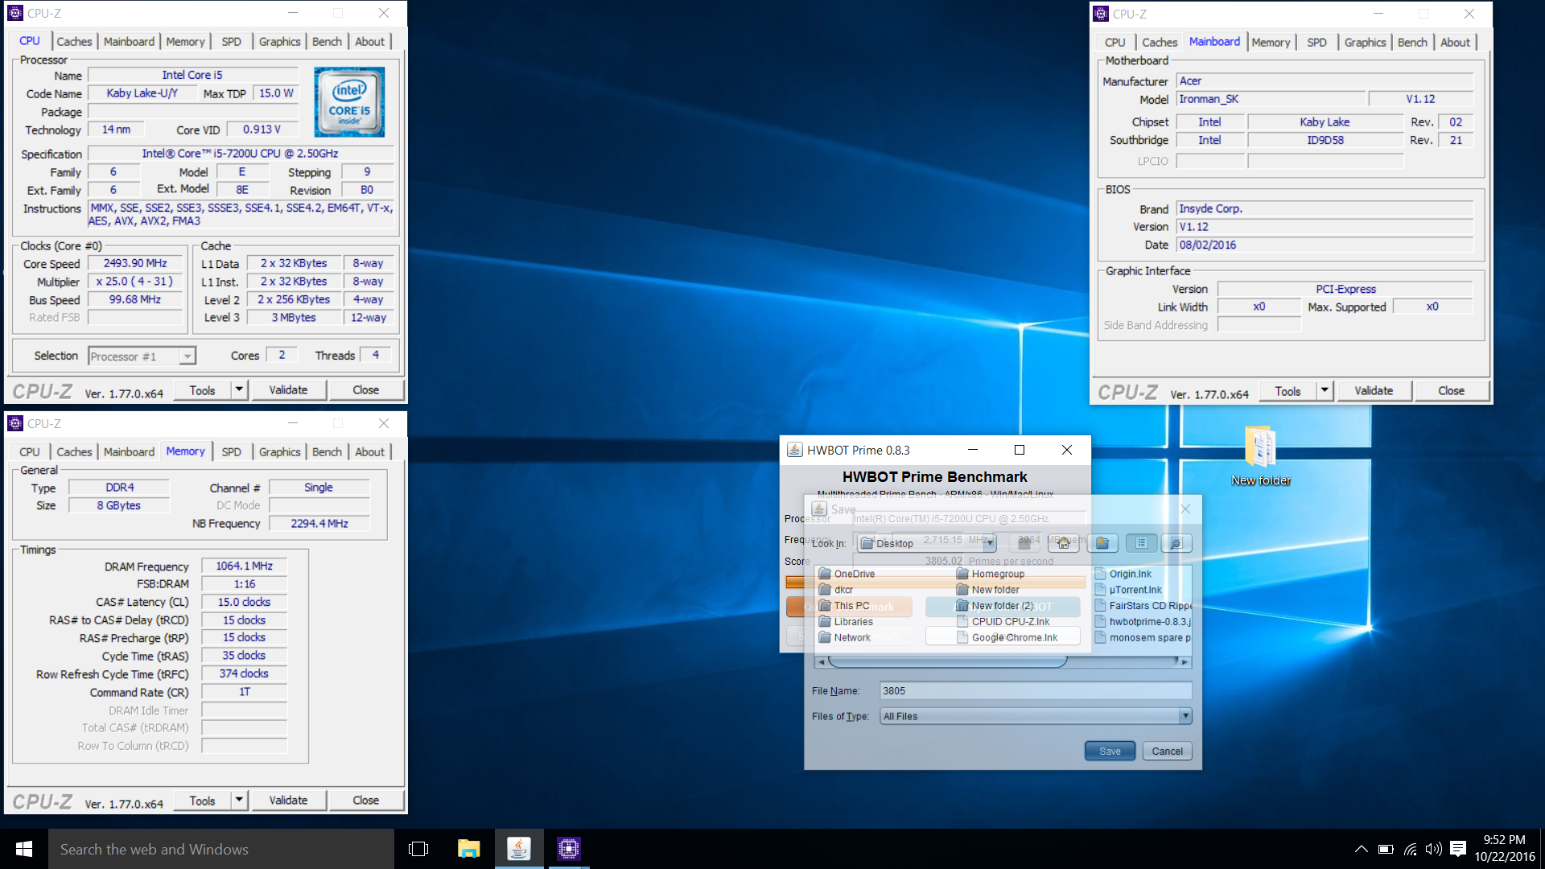Screen dimensions: 1545x869
Task: Click Save button in Save dialog
Action: (x=1110, y=751)
